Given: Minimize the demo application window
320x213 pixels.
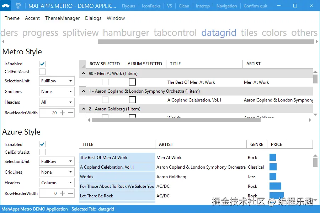Looking at the screenshot, I should click(279, 6).
